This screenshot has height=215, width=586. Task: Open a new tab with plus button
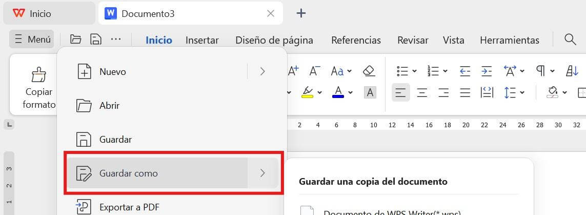[301, 14]
